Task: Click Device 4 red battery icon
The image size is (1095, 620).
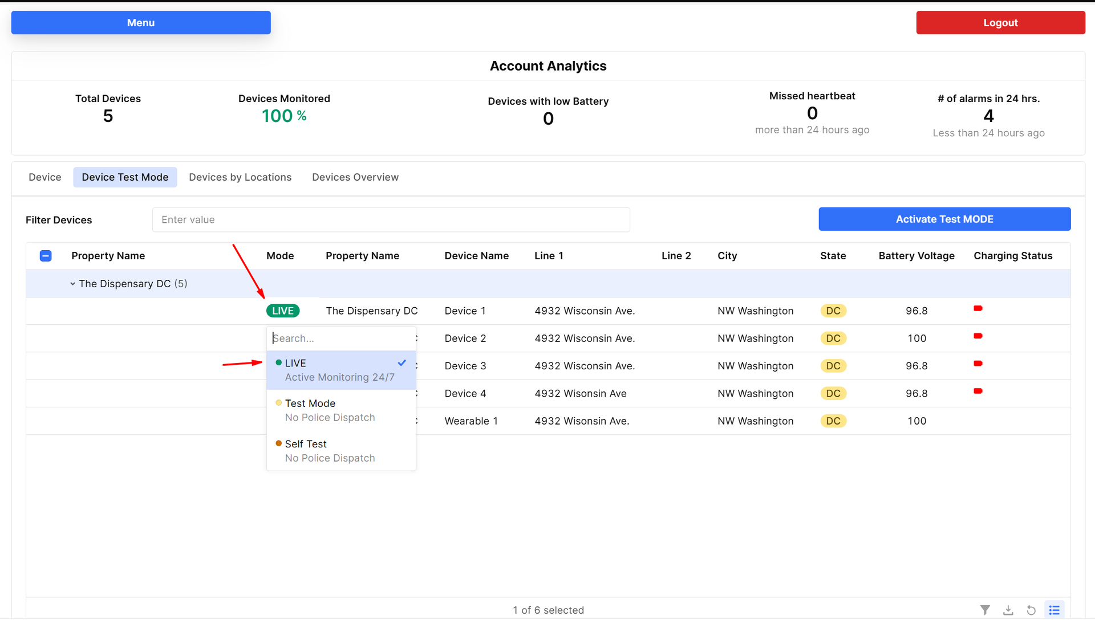Action: (978, 391)
